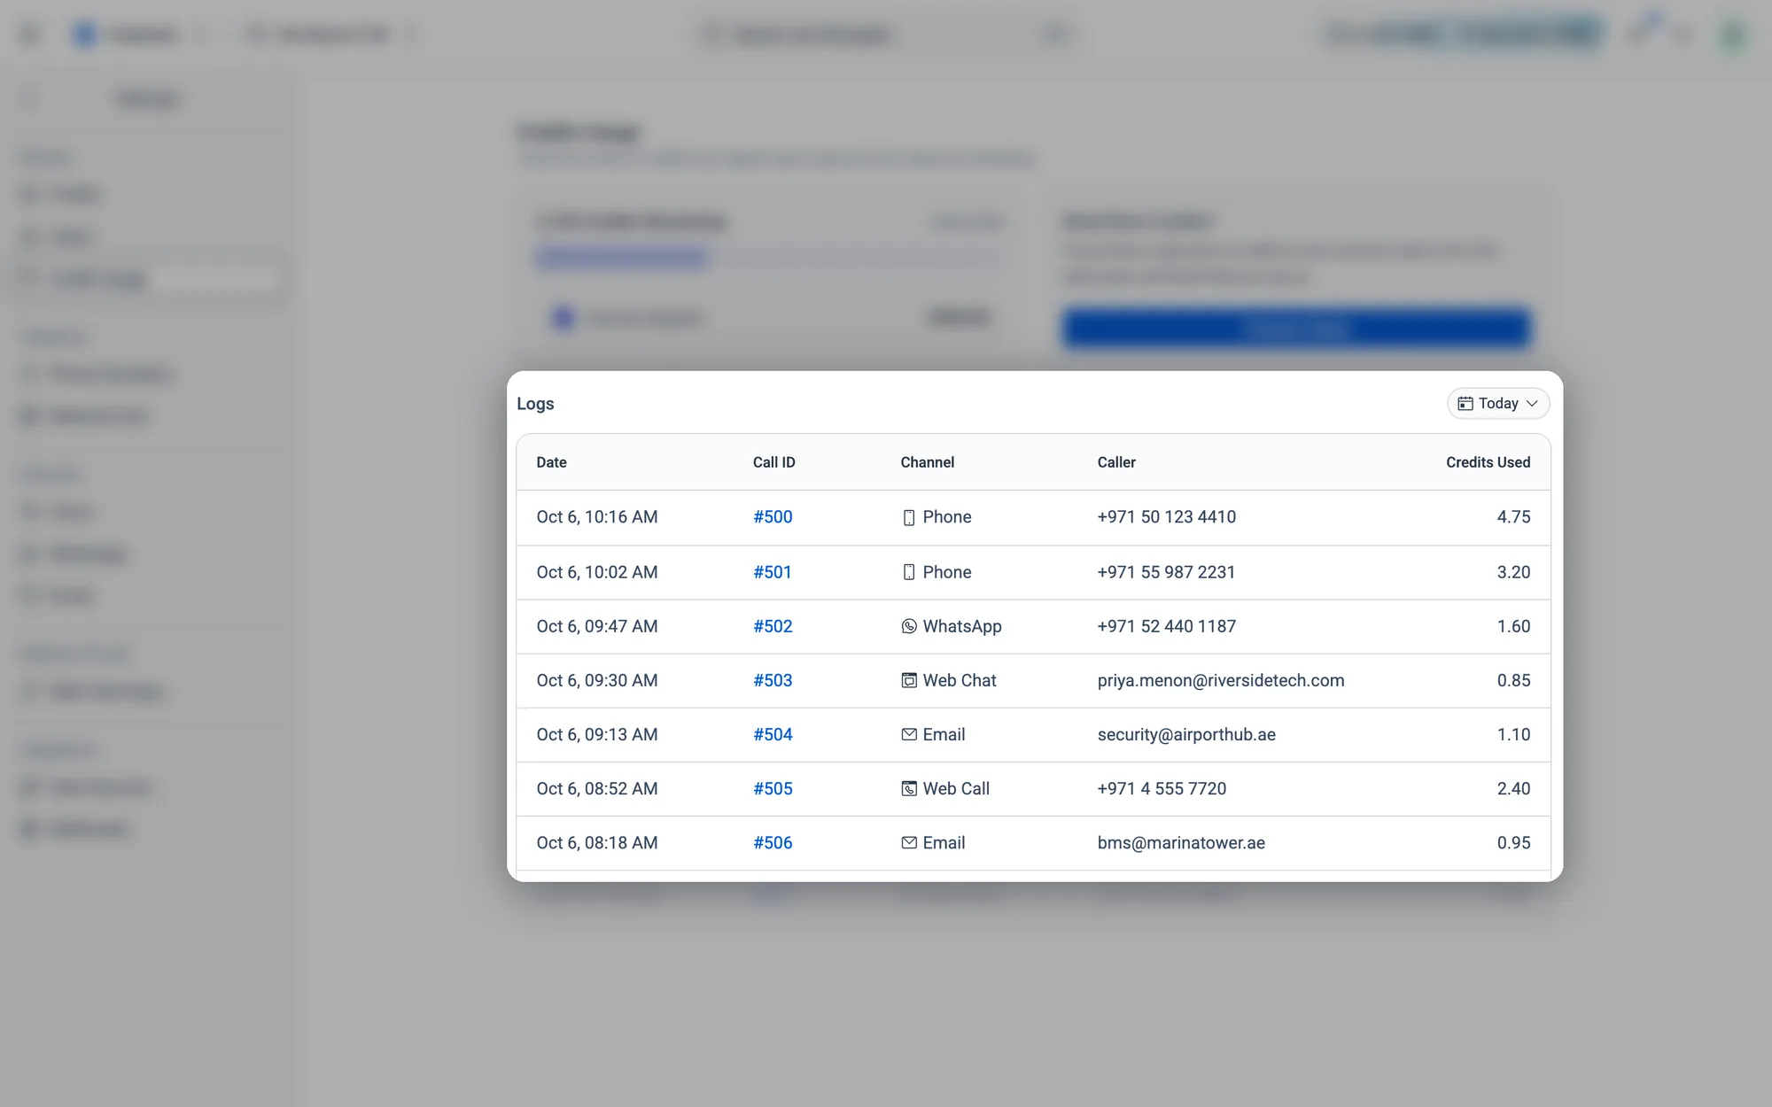1772x1107 pixels.
Task: Click the Date column header
Action: 551,462
